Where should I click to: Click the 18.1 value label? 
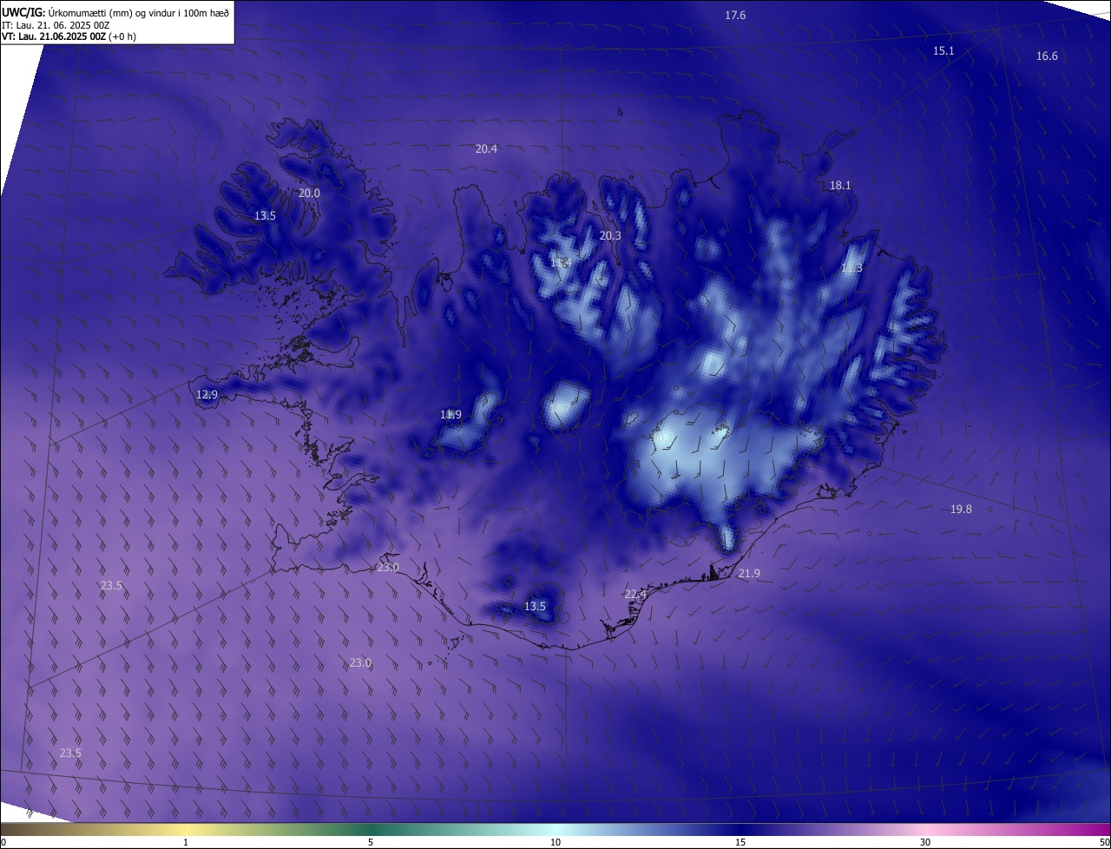[840, 186]
